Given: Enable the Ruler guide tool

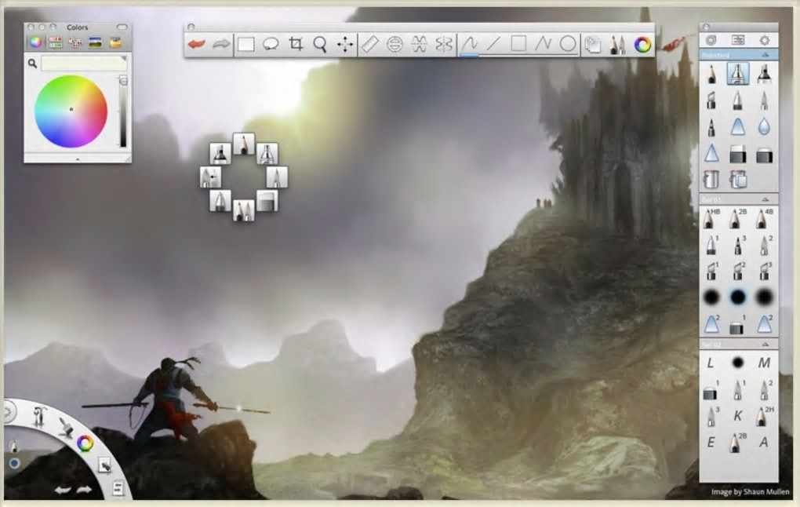Looking at the screenshot, I should pos(370,45).
